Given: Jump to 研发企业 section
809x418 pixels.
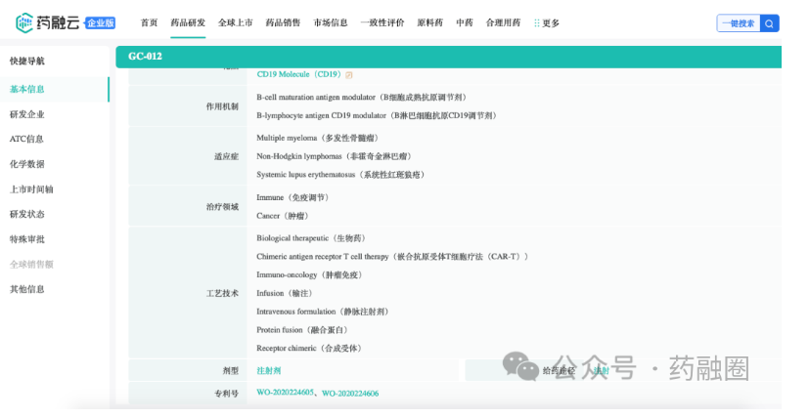Looking at the screenshot, I should tap(26, 114).
